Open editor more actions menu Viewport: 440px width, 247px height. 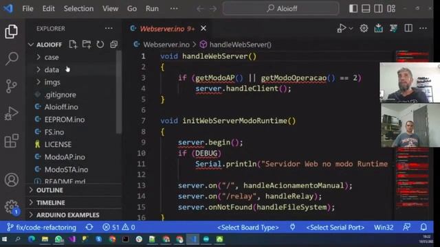point(423,28)
